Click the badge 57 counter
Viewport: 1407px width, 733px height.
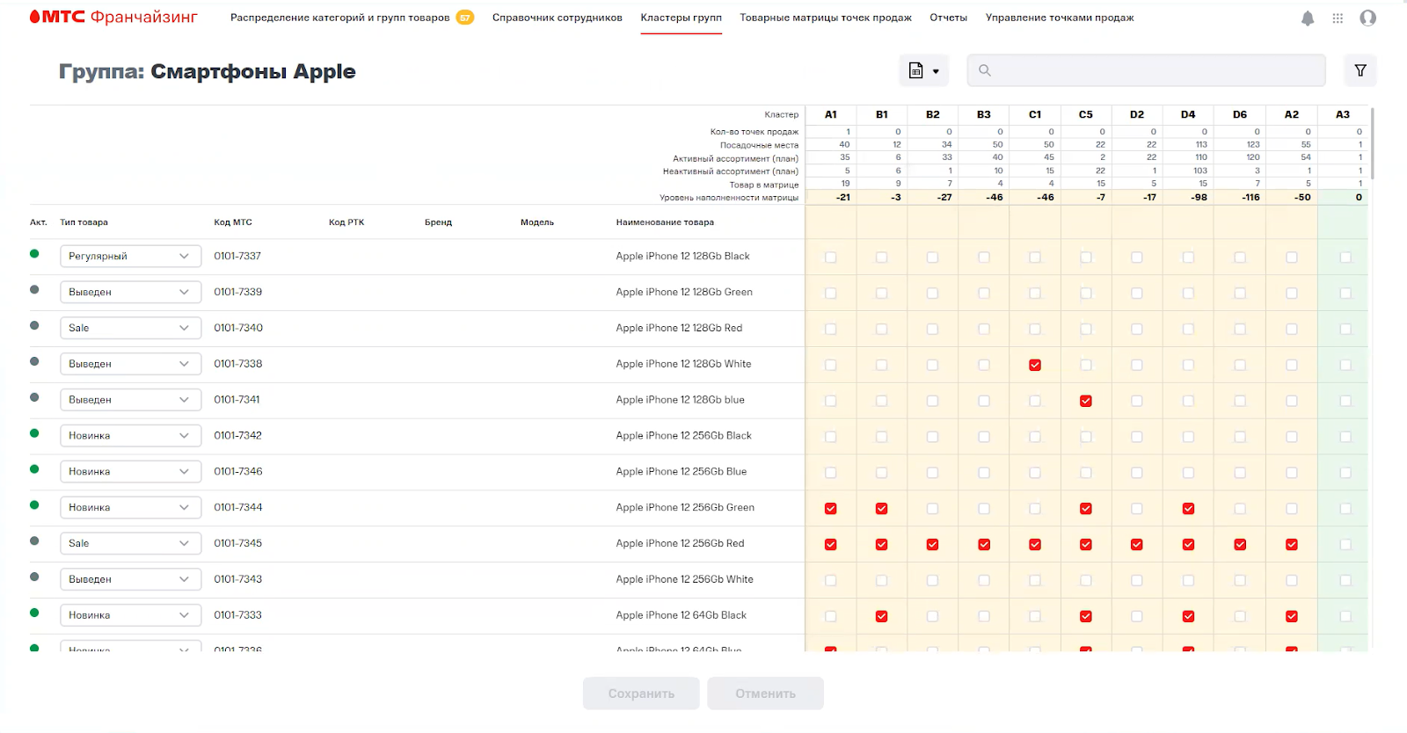pyautogui.click(x=465, y=18)
